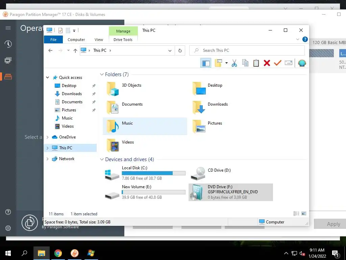
Task: Click Properties icon in quick access toolbar
Action: click(x=60, y=30)
